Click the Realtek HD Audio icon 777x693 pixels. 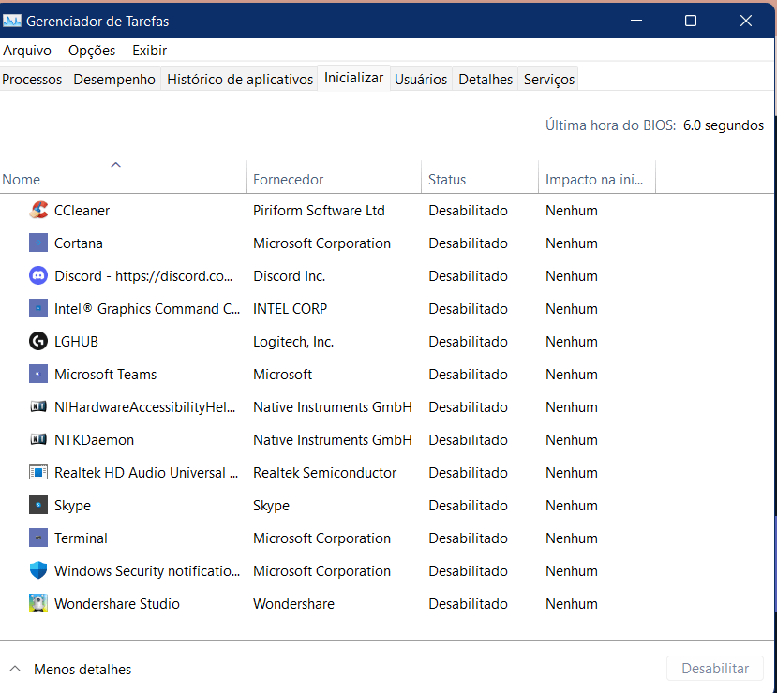click(38, 472)
